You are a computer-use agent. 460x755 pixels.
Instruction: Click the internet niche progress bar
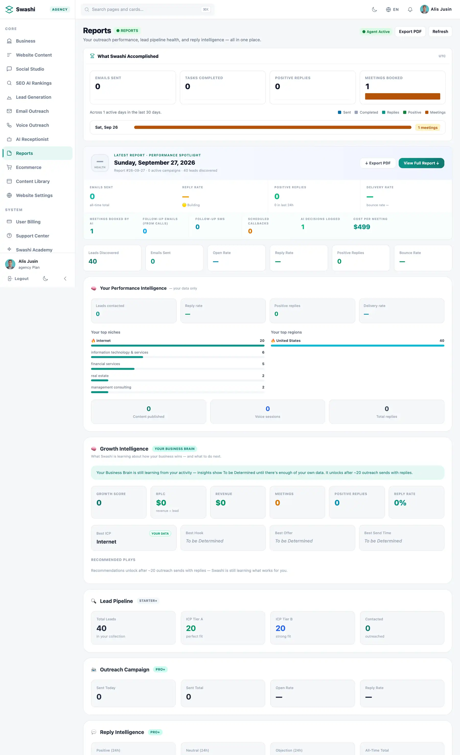click(x=178, y=346)
